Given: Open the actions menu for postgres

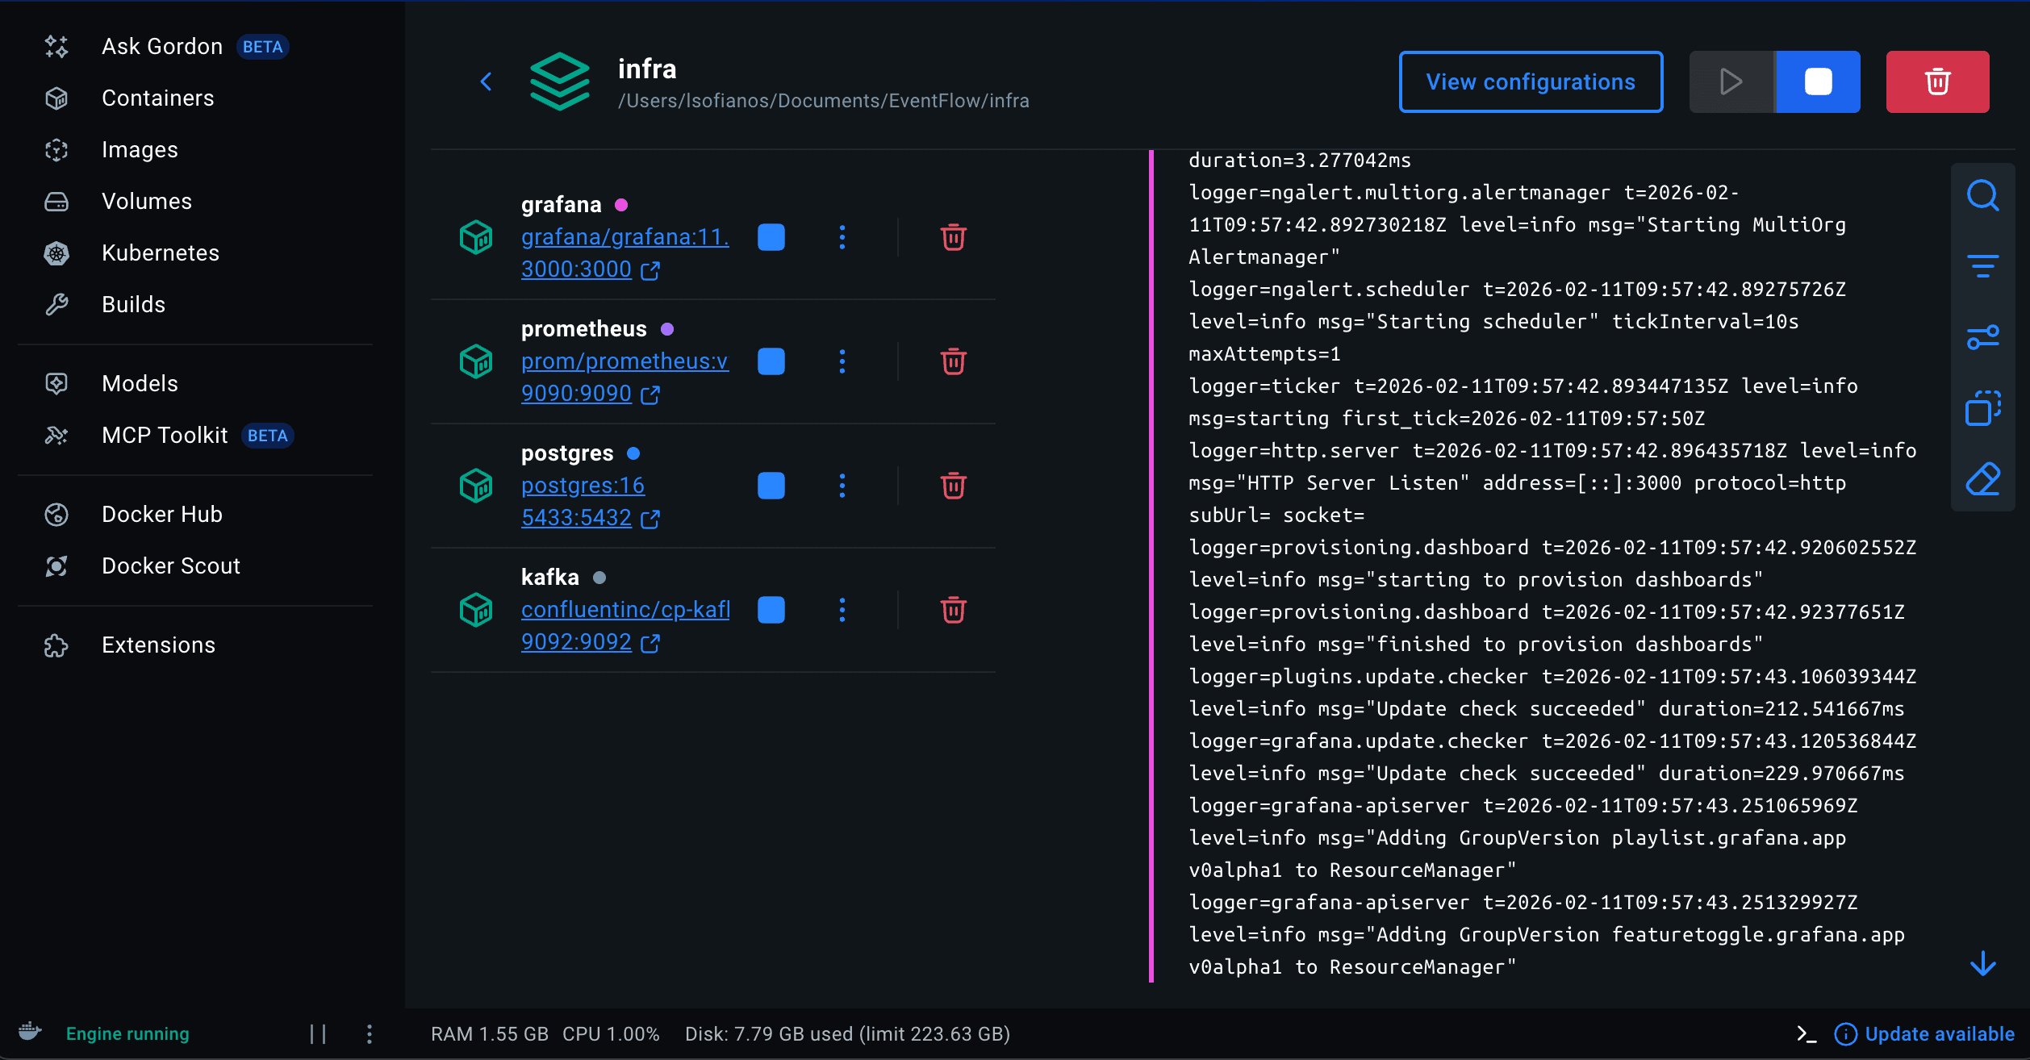Looking at the screenshot, I should pyautogui.click(x=842, y=486).
